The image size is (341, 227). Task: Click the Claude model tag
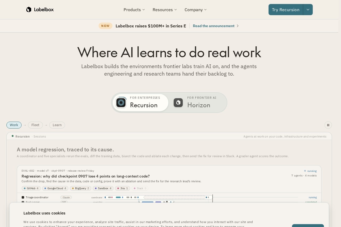[66, 197]
